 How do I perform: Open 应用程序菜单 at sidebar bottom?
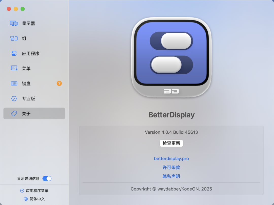[x=34, y=191]
